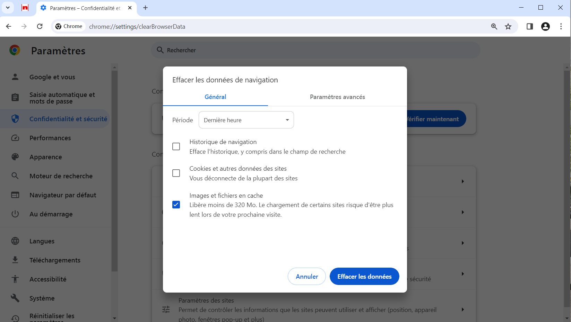Open the Période dropdown

[246, 120]
